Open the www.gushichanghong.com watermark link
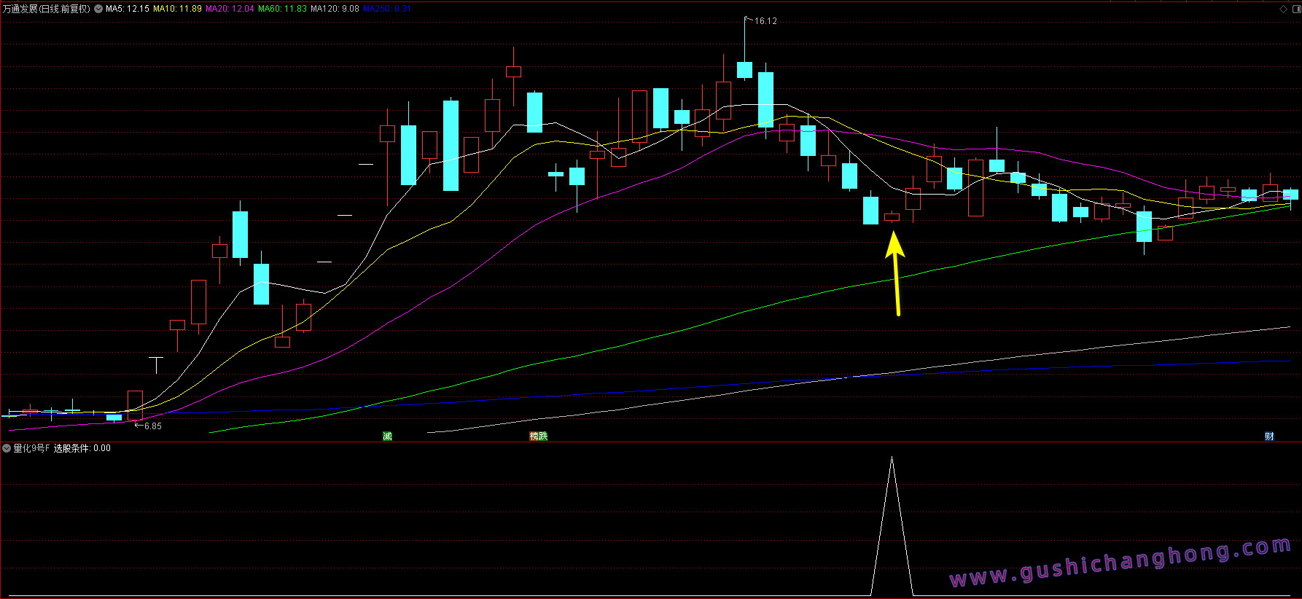The height and width of the screenshot is (599, 1302). [x=1120, y=563]
